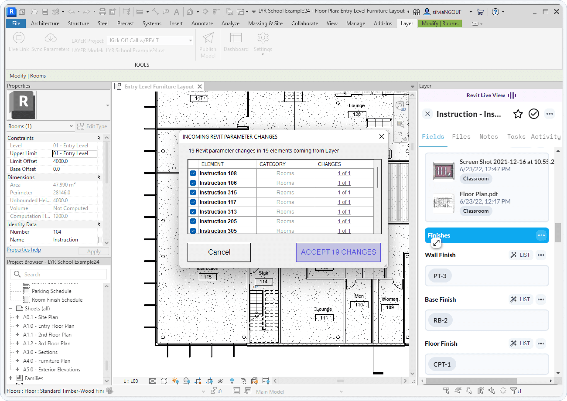
Task: Open the 1 of 1 link for Instruction 106
Action: pyautogui.click(x=344, y=183)
